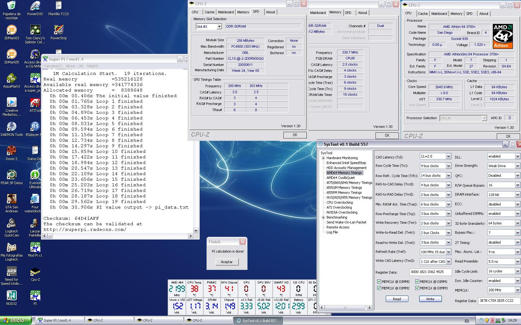Open GTA San Andreas shortcut
The width and height of the screenshot is (521, 325).
coord(11,199)
